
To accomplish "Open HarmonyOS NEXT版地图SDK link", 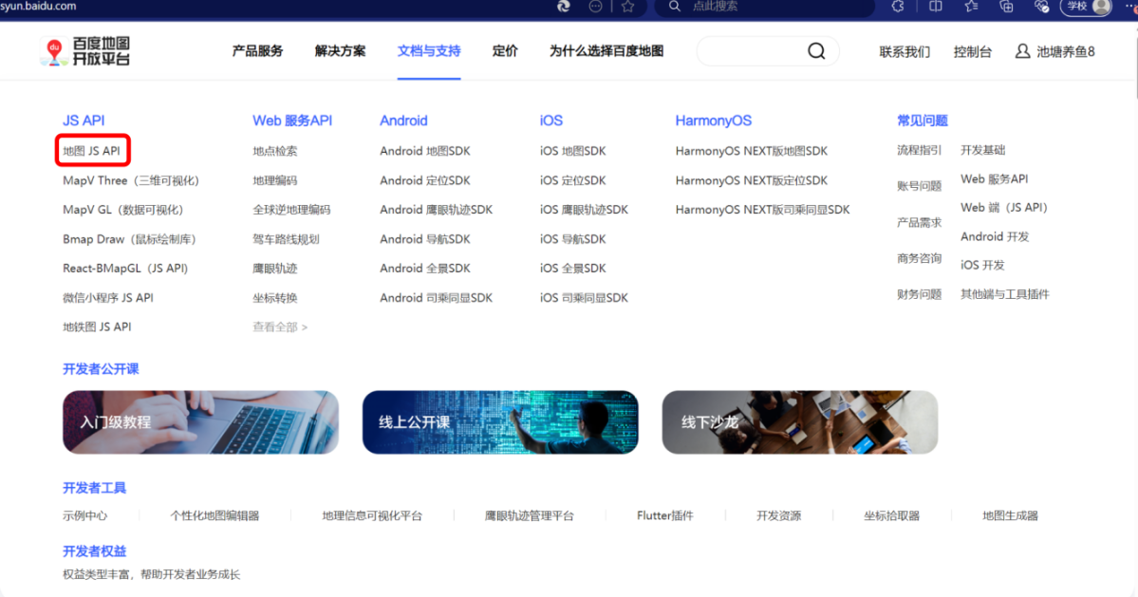I will [x=752, y=151].
